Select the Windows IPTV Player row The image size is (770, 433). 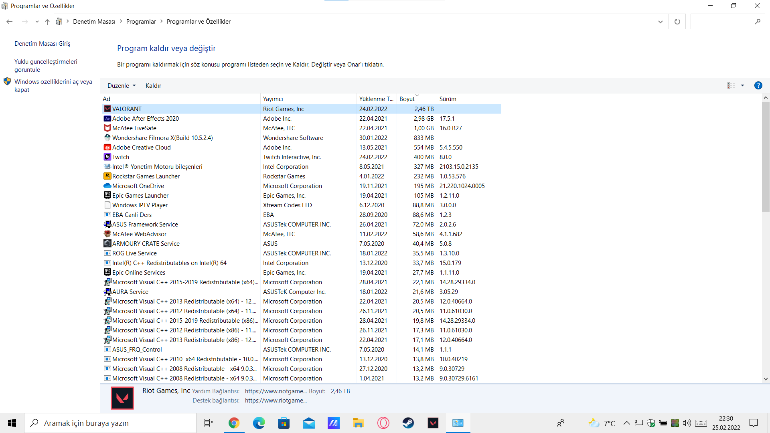(x=302, y=205)
